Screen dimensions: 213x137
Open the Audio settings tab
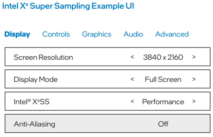tap(133, 34)
